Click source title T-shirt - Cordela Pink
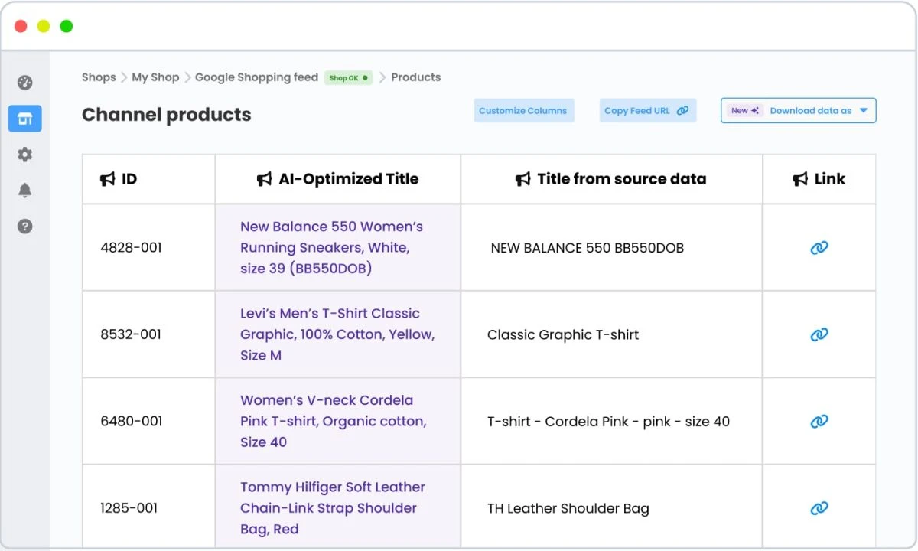 click(608, 422)
